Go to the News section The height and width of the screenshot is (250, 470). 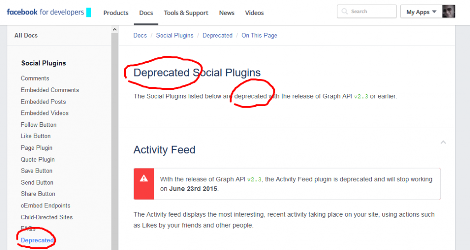click(x=227, y=13)
